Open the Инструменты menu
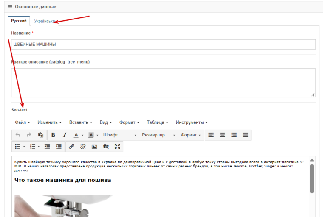This screenshot has height=217, width=323. [x=192, y=122]
